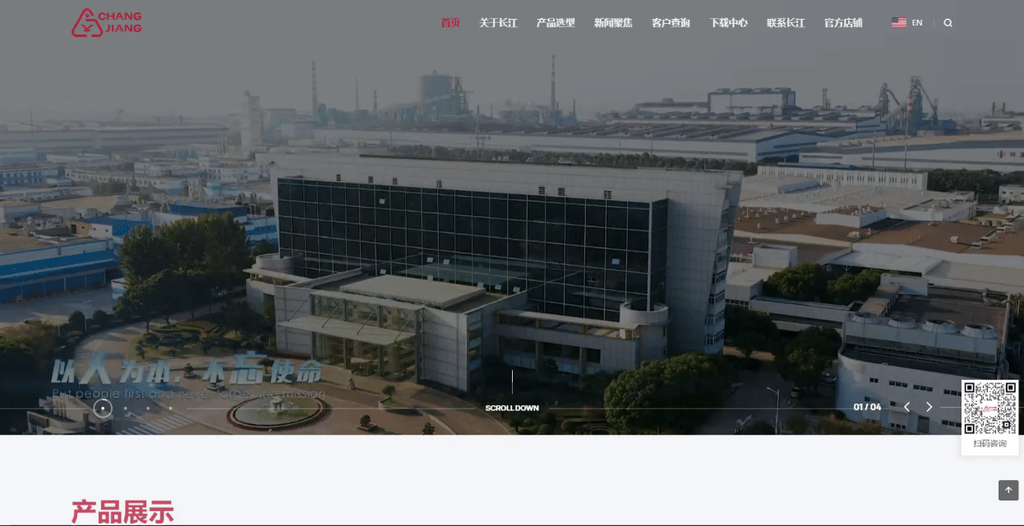Click the back-to-top arrow button
This screenshot has width=1024, height=526.
[x=1008, y=490]
